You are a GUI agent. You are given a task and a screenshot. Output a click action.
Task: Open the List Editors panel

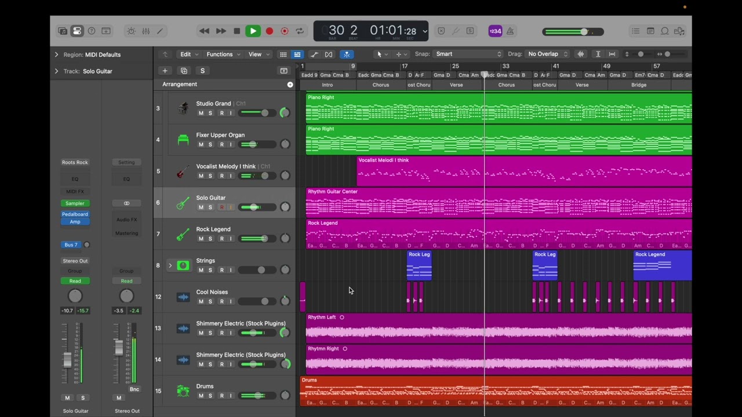[x=636, y=31]
